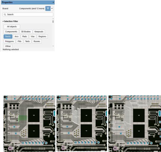Click the Properties panel title

tap(7, 2)
